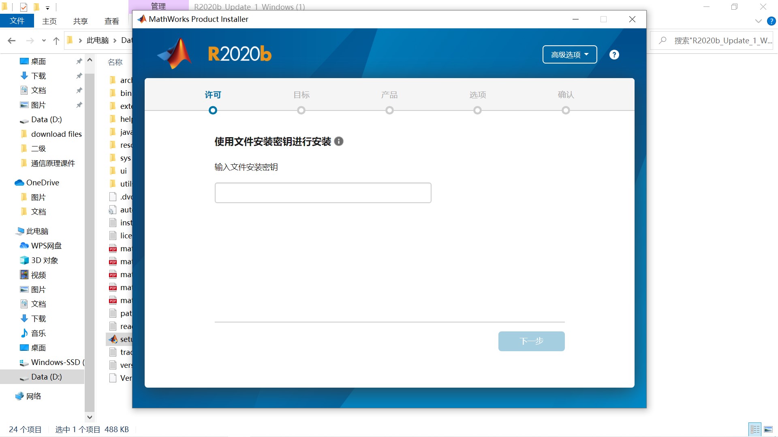
Task: Open 下载 in Quick access
Action: [x=38, y=76]
